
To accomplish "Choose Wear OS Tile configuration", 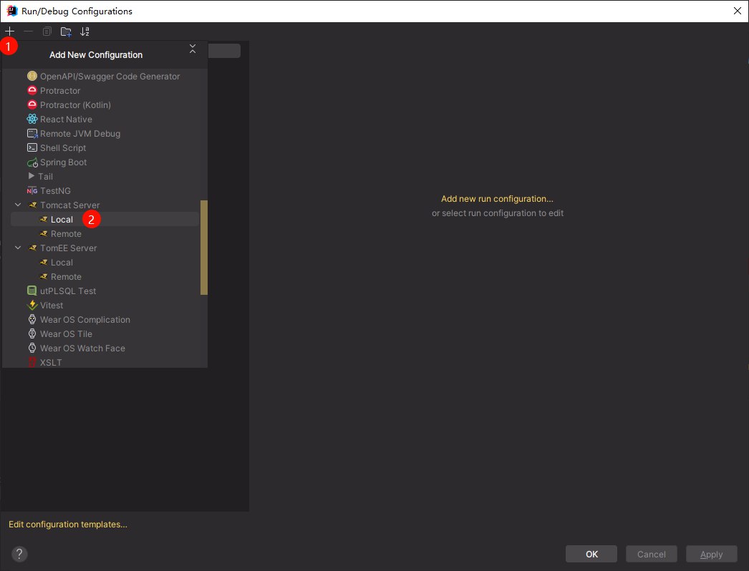I will 66,334.
